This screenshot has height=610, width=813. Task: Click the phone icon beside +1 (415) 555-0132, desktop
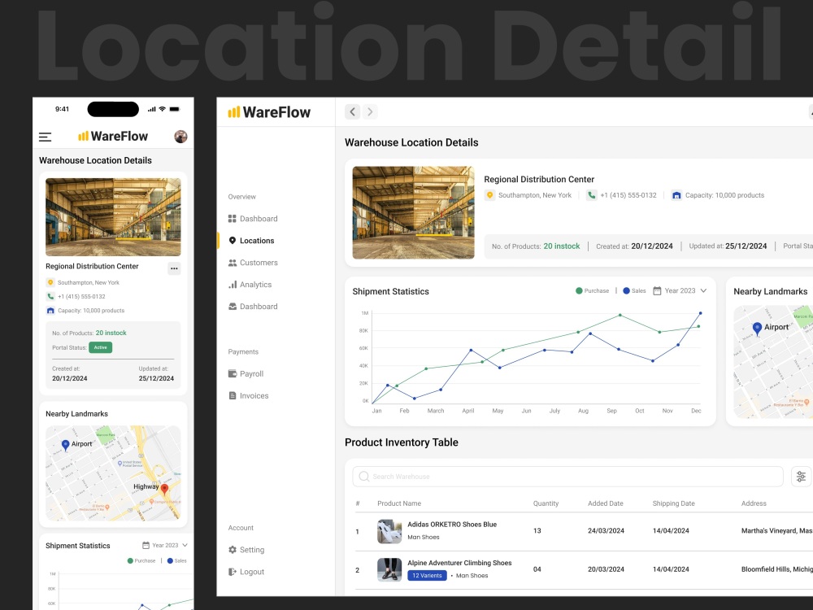click(x=591, y=195)
